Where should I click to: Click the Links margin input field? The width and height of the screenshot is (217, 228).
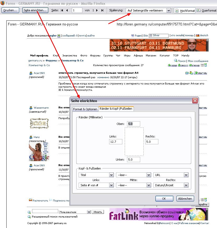(116, 142)
